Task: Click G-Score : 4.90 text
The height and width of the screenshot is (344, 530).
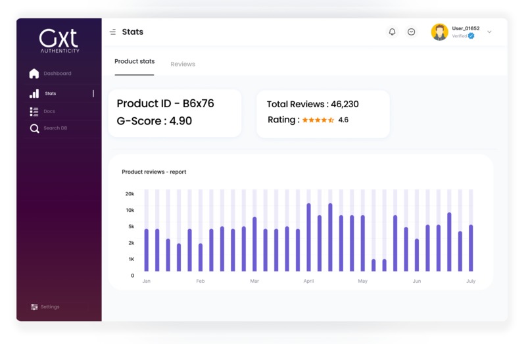Action: point(154,121)
